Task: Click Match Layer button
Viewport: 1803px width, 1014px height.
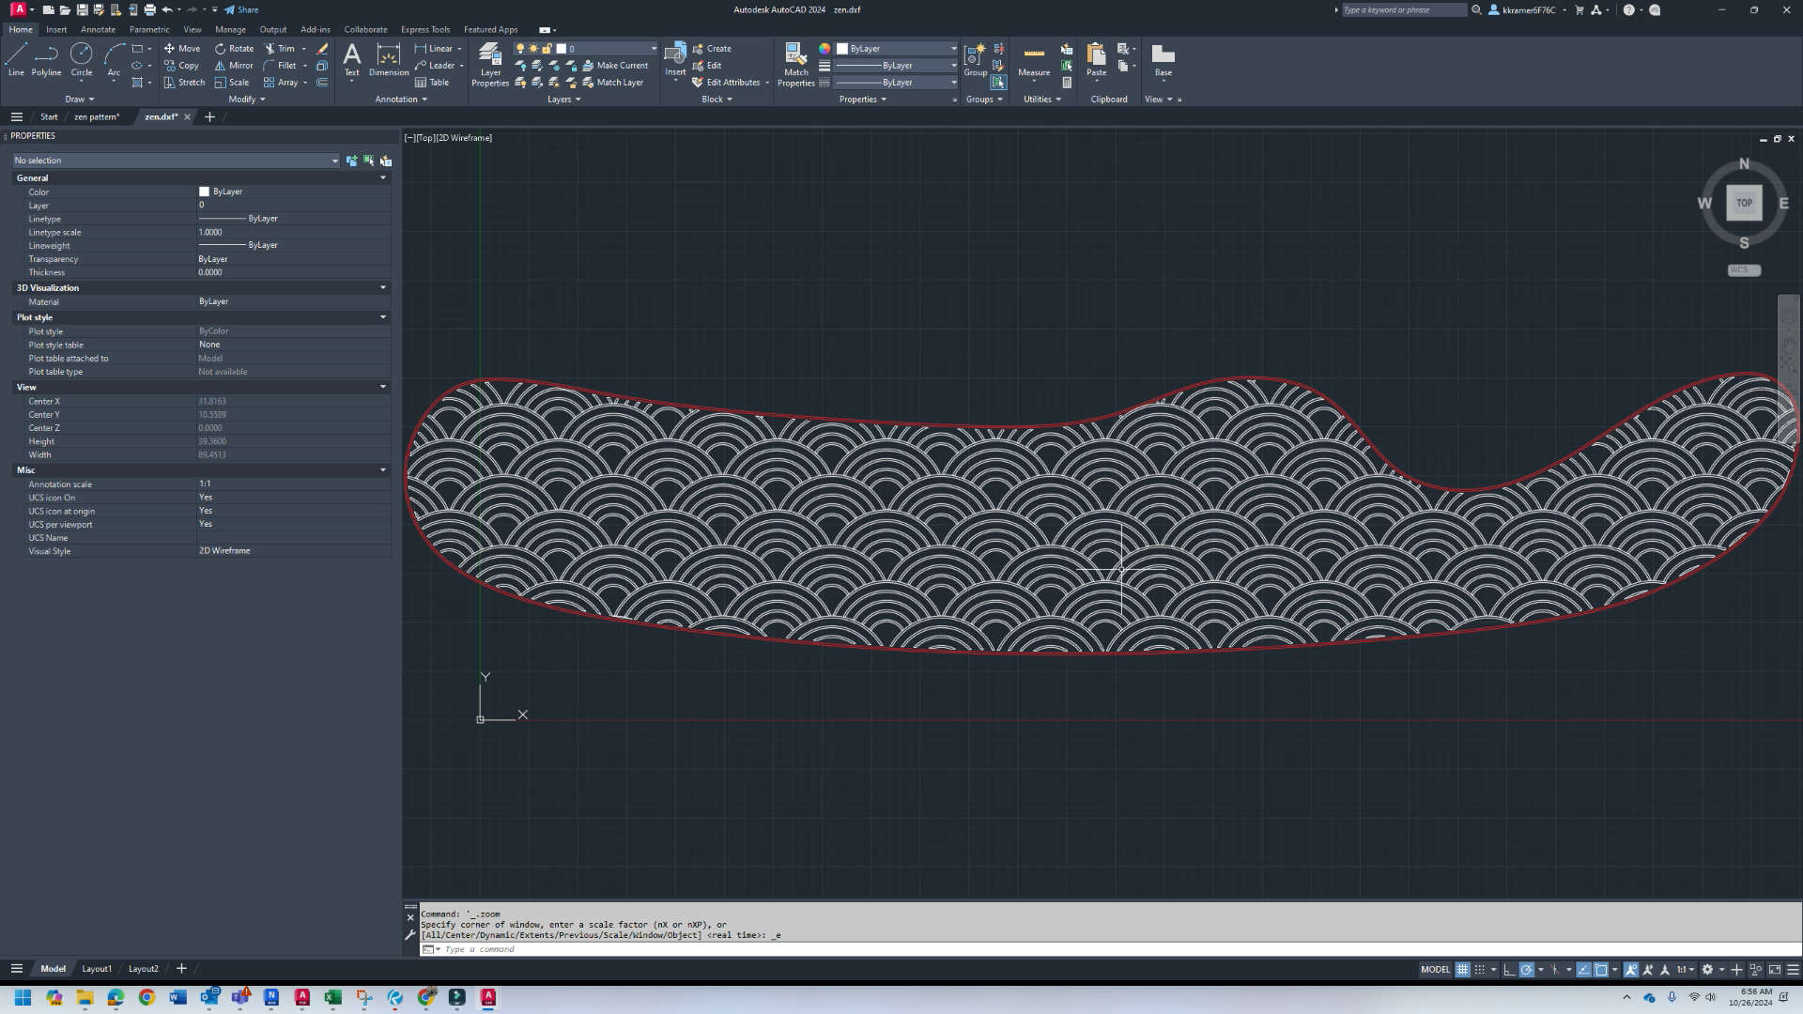Action: pyautogui.click(x=612, y=83)
